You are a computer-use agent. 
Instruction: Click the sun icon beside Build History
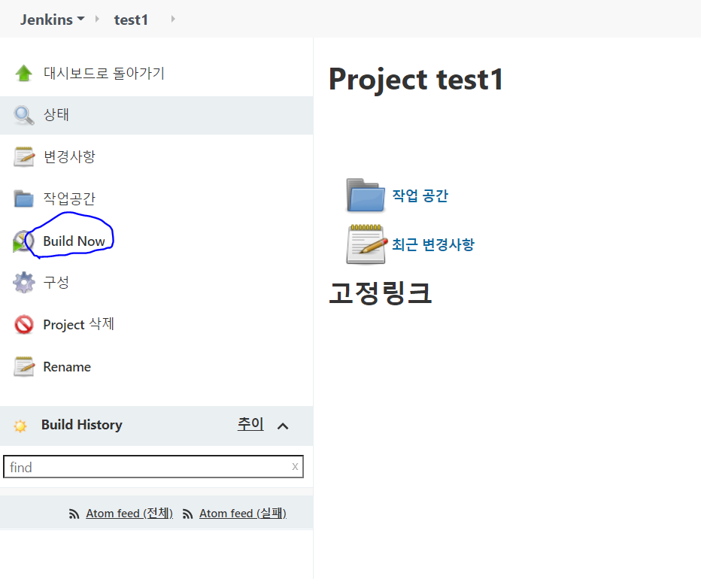coord(20,426)
